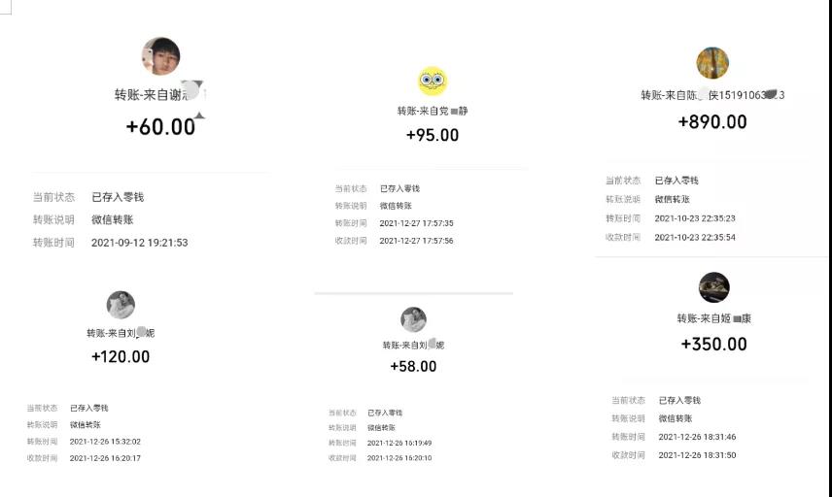Click the transfer time 2021-10-23 22:35:23
Image resolution: width=832 pixels, height=497 pixels.
(x=695, y=218)
